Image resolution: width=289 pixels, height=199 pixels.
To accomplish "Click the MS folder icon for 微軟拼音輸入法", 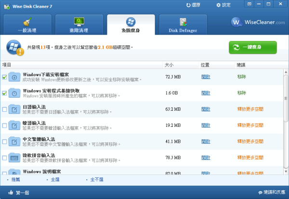I will (14, 158).
